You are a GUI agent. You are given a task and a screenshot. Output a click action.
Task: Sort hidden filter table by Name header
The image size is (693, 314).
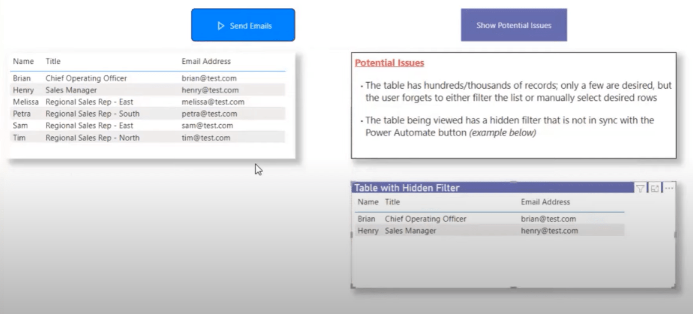pos(368,202)
